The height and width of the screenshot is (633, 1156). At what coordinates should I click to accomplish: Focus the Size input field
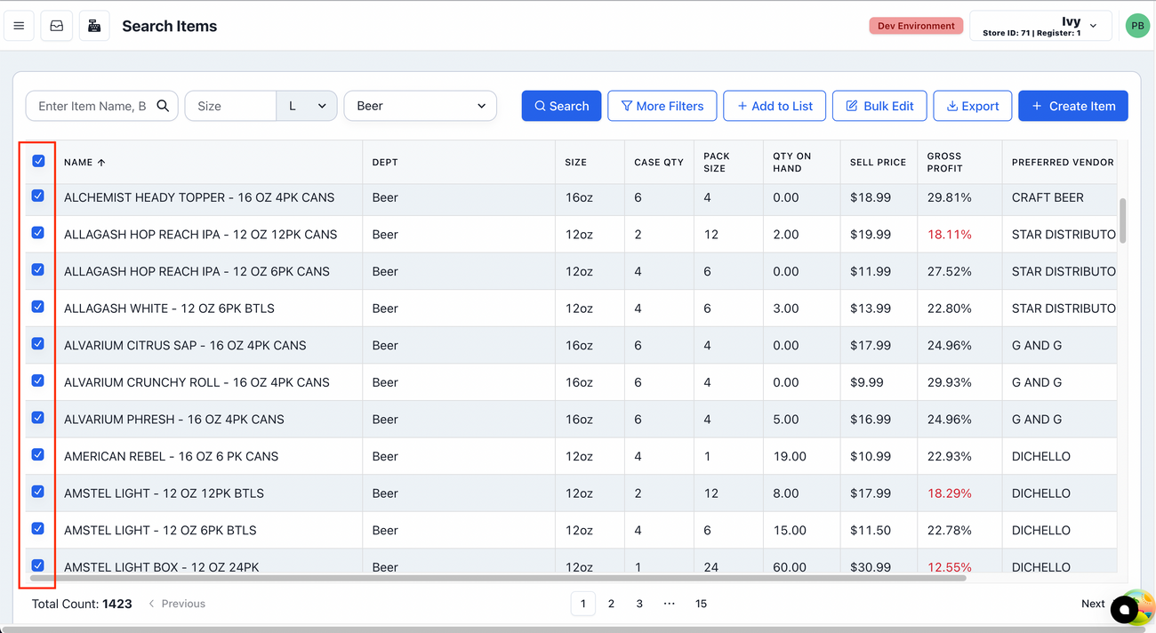click(230, 106)
